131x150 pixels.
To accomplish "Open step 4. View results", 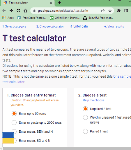I will point(114,26).
